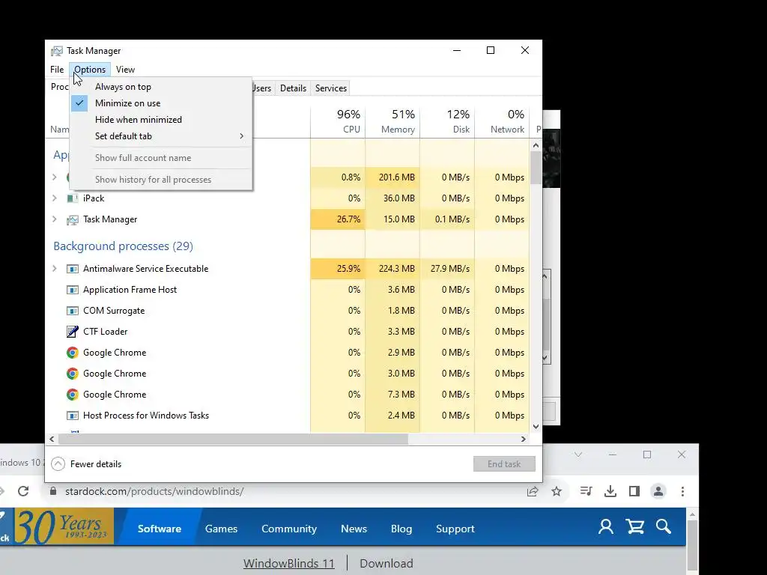The image size is (767, 575).
Task: Open the Set default tab submenu
Action: pyautogui.click(x=161, y=136)
